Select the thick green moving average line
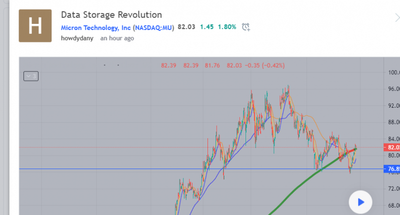Viewport: 400px width, 215px height. [x=300, y=187]
